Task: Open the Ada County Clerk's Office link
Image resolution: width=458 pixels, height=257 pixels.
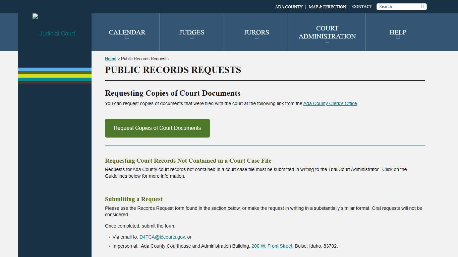Action: coord(330,103)
